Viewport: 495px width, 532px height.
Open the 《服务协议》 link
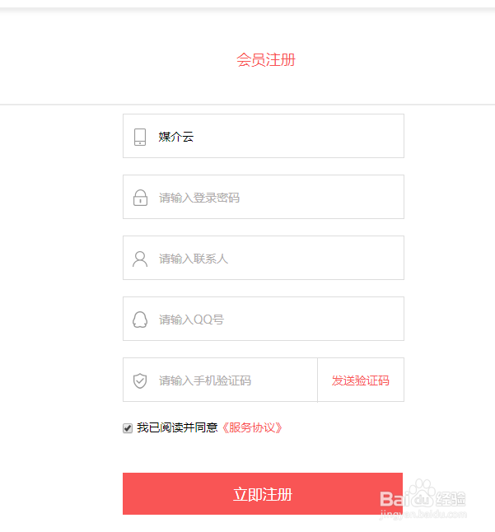point(252,428)
